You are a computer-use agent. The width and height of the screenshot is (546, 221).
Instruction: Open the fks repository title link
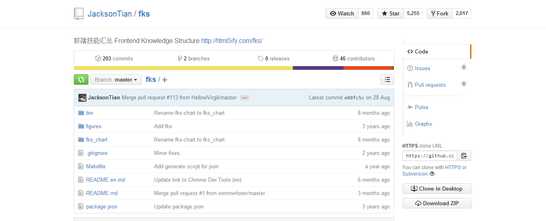144,14
